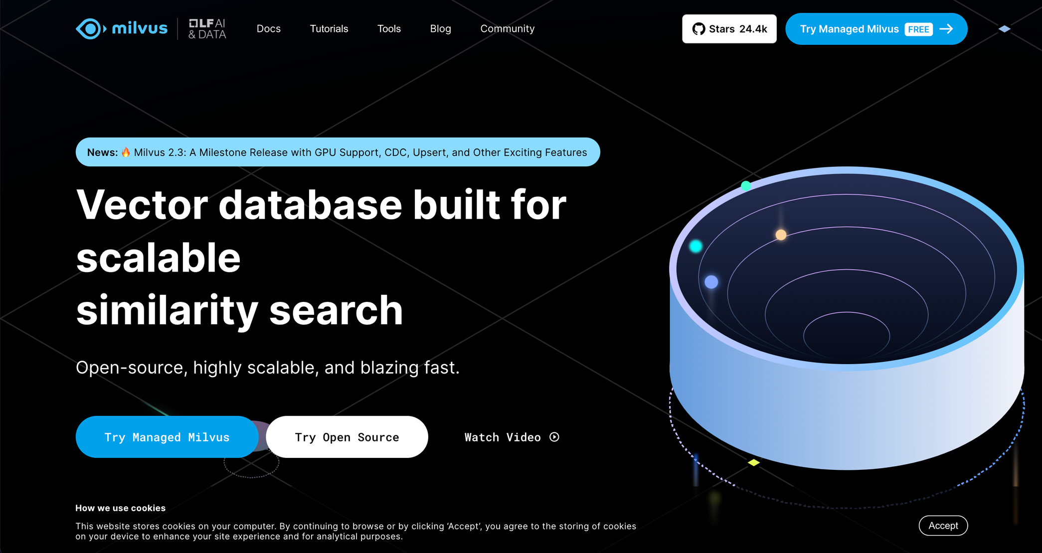Click the large Try Managed Milvus button
Screen dimensions: 1042x553
[x=167, y=437]
